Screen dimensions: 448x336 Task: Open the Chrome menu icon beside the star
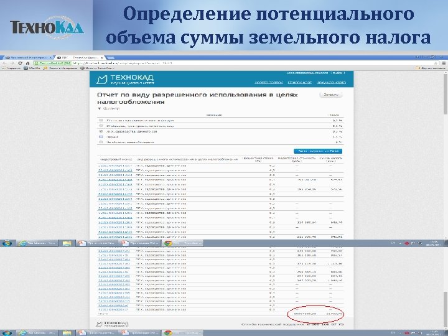444,63
